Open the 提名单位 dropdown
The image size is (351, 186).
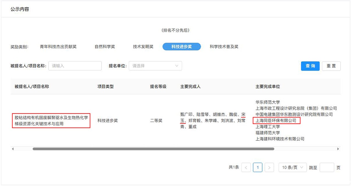coord(155,66)
